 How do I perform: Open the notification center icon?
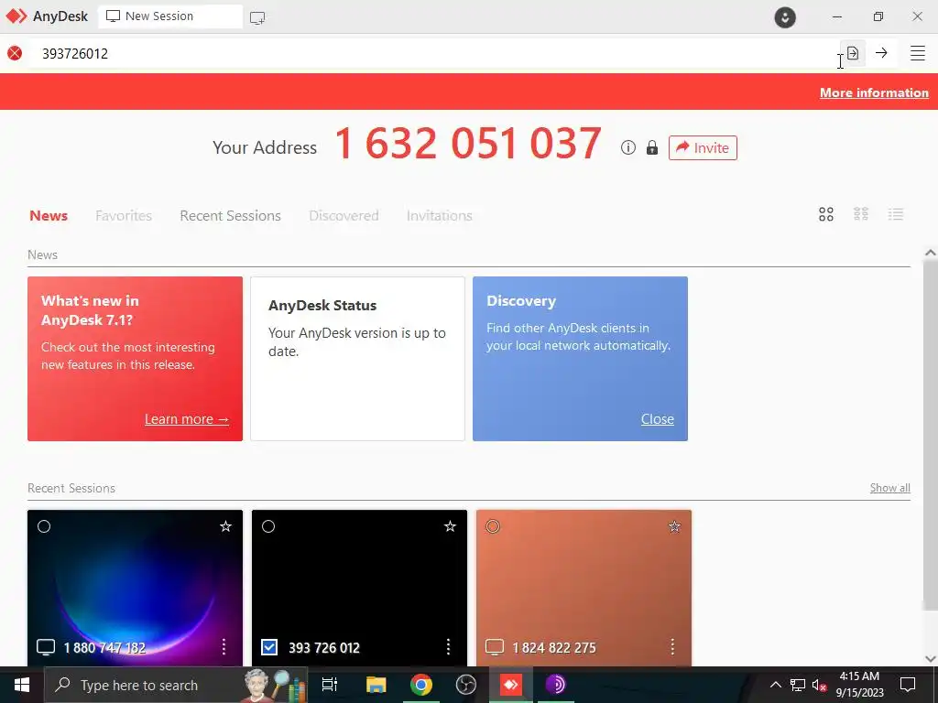(908, 685)
